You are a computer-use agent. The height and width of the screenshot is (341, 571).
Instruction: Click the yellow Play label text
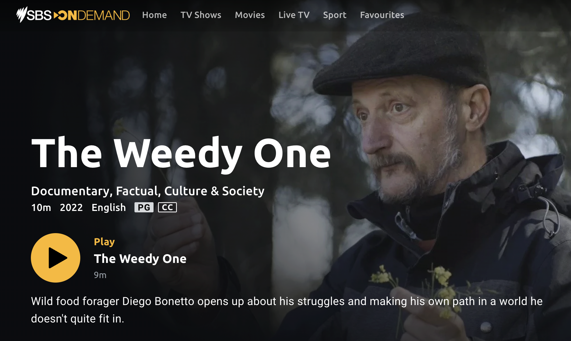(x=104, y=242)
